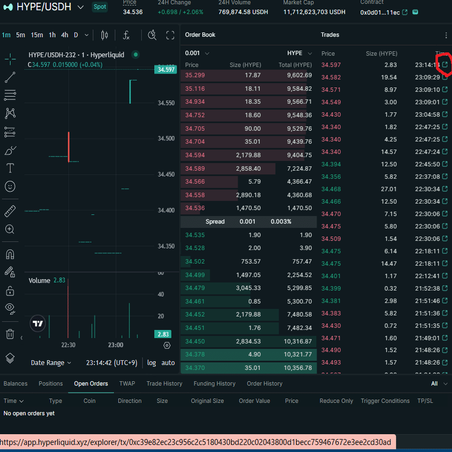Open the indicator alert clock icon
This screenshot has width=452, height=452.
point(152,35)
